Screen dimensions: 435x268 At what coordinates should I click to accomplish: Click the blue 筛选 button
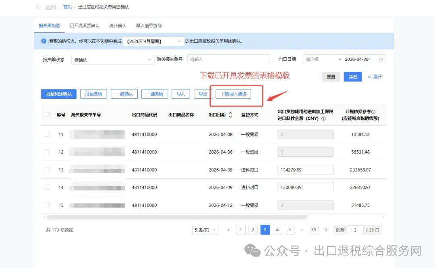[x=353, y=77]
